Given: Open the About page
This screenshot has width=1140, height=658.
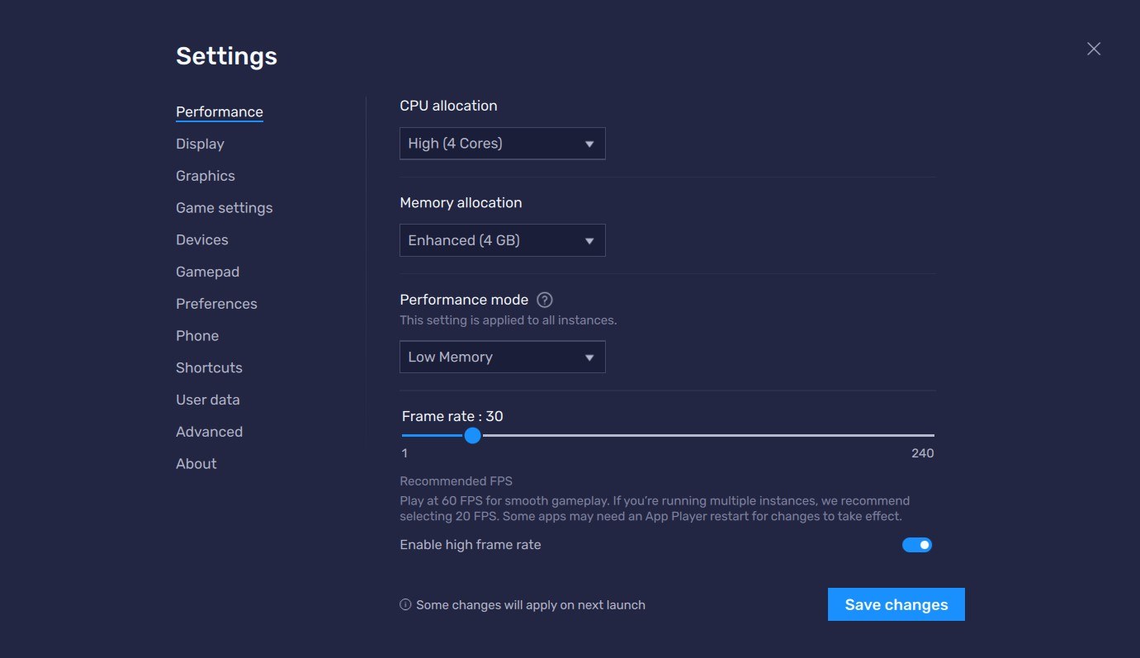Looking at the screenshot, I should 196,464.
